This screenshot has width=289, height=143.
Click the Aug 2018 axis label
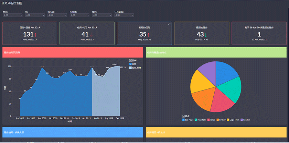pos(42,118)
